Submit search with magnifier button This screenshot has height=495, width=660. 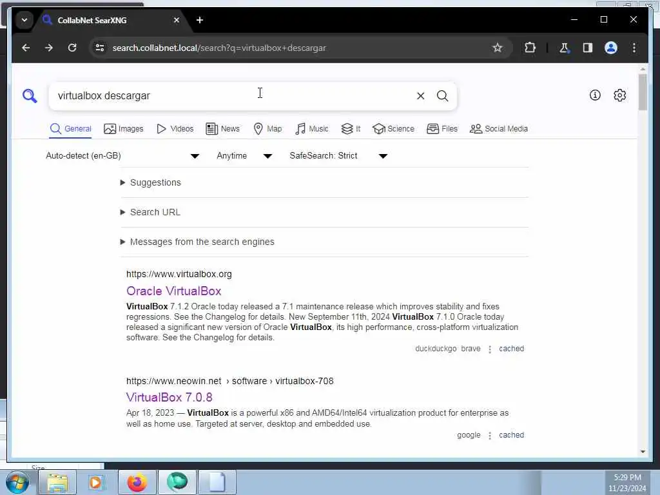[442, 96]
